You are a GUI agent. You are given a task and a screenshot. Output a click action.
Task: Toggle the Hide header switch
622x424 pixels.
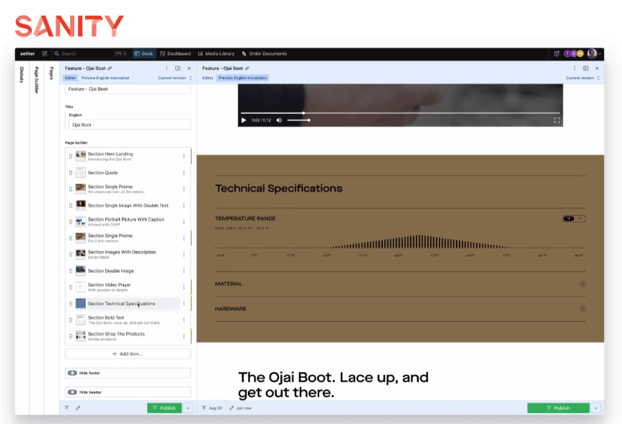click(72, 392)
